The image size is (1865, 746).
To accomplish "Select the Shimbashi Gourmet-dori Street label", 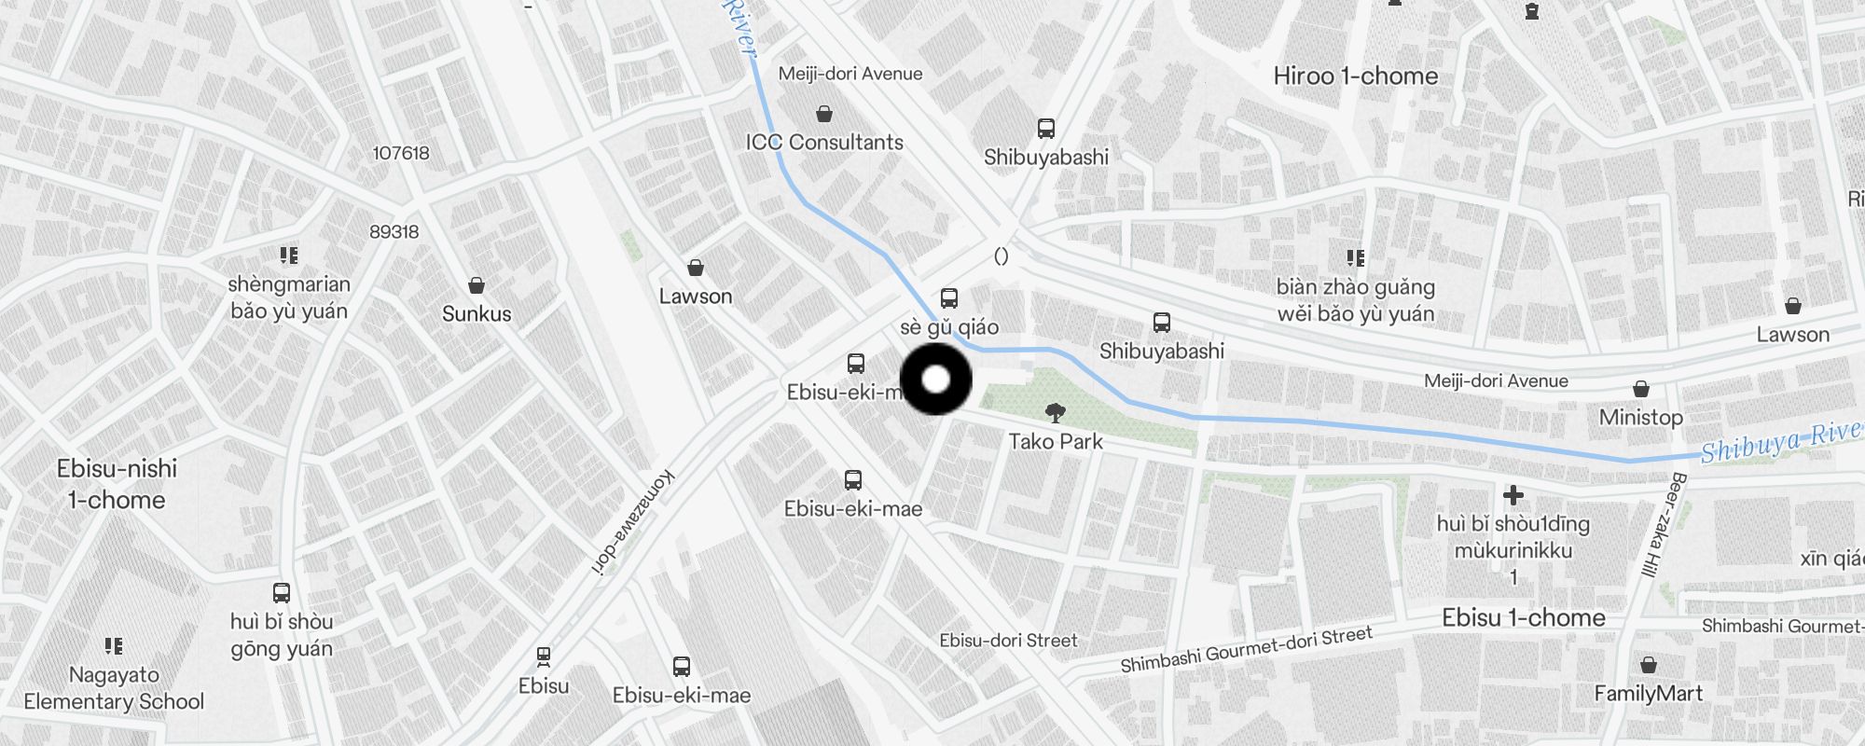I will click(x=1247, y=649).
